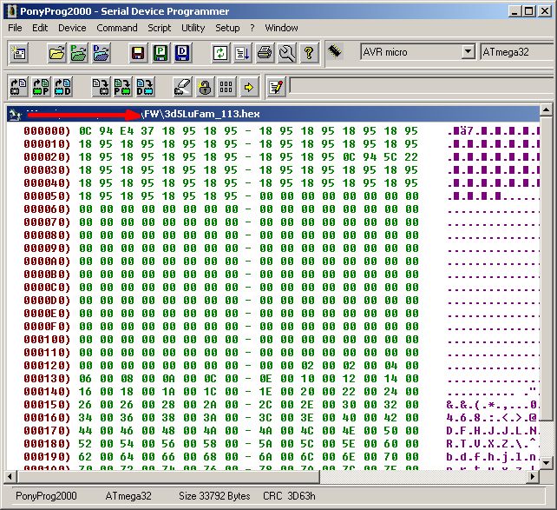Open the Script menu
557x510 pixels.
tap(159, 28)
